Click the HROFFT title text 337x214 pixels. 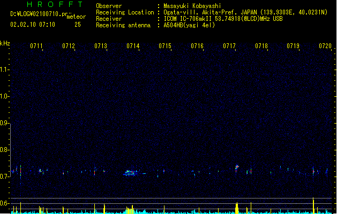(x=55, y=4)
